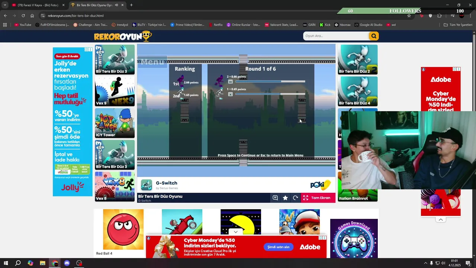Open the Subway Surfers style game thumbnail
Viewport: 476px width, 268px height.
point(299,222)
